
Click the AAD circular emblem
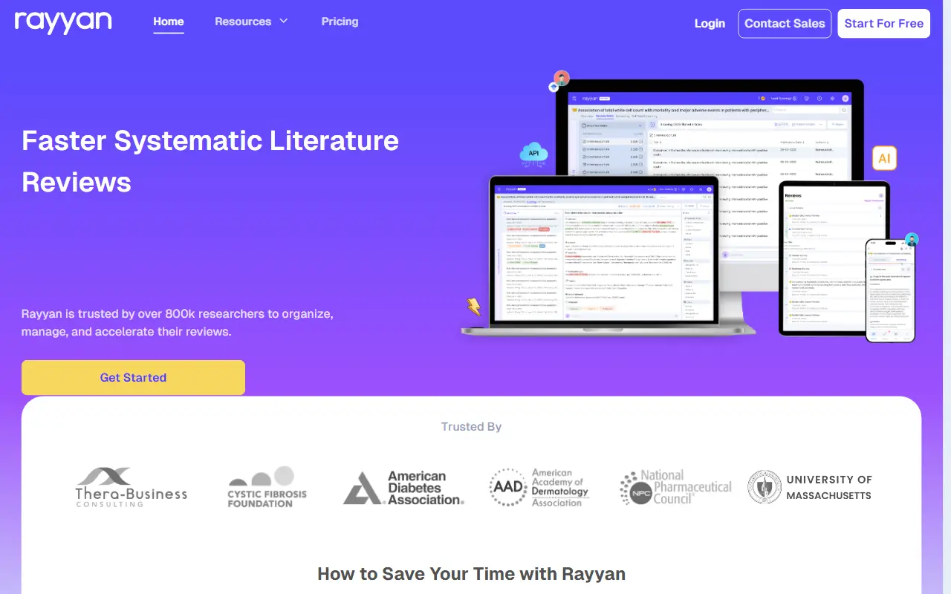pyautogui.click(x=507, y=488)
